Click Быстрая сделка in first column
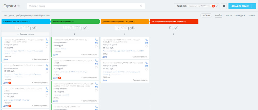 [25, 34]
